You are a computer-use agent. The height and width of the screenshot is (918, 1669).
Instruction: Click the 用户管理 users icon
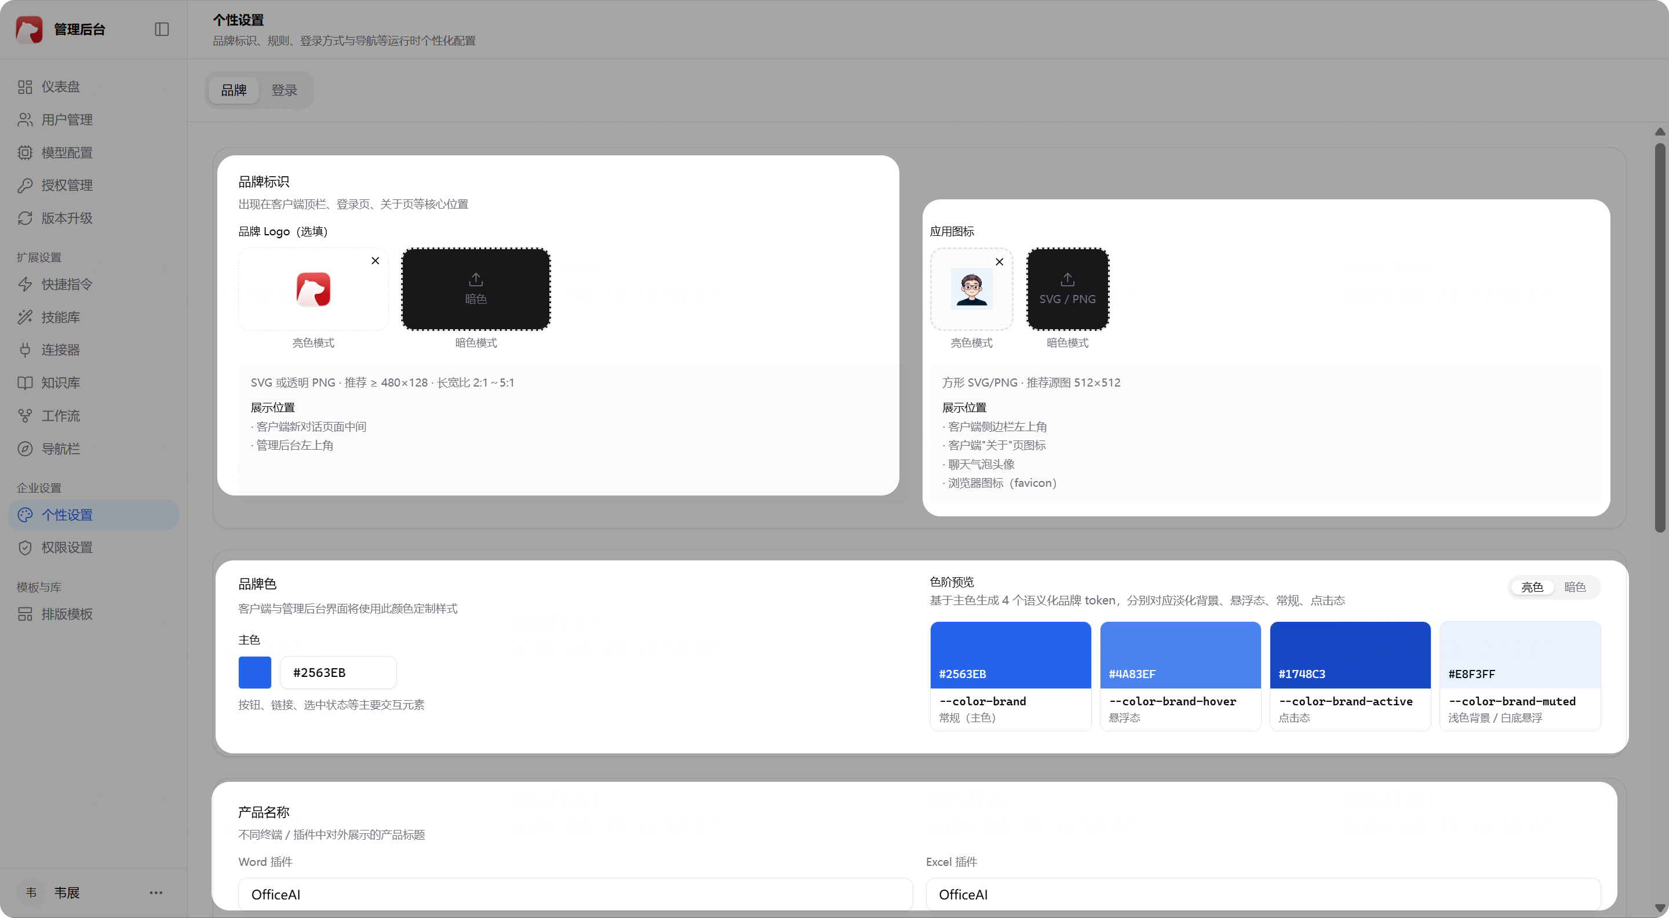[x=24, y=120]
